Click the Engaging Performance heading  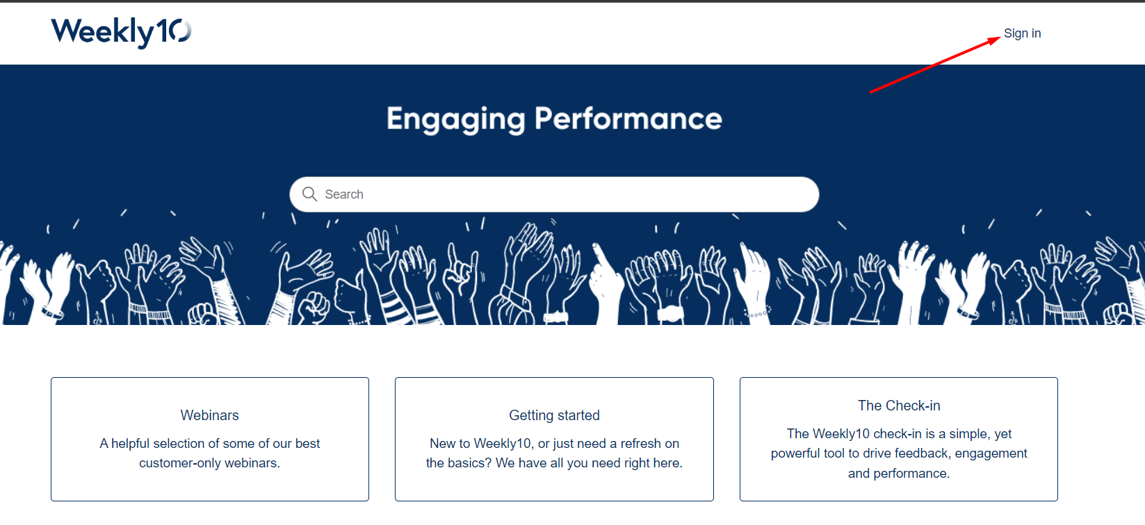coord(554,119)
